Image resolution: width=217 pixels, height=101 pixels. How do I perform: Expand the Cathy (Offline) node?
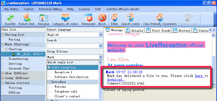pyautogui.click(x=3, y=78)
